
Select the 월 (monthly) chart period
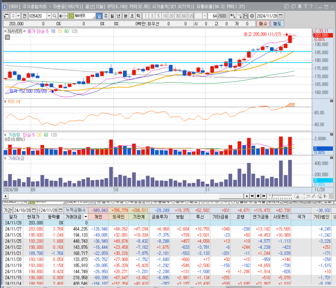tap(112, 16)
